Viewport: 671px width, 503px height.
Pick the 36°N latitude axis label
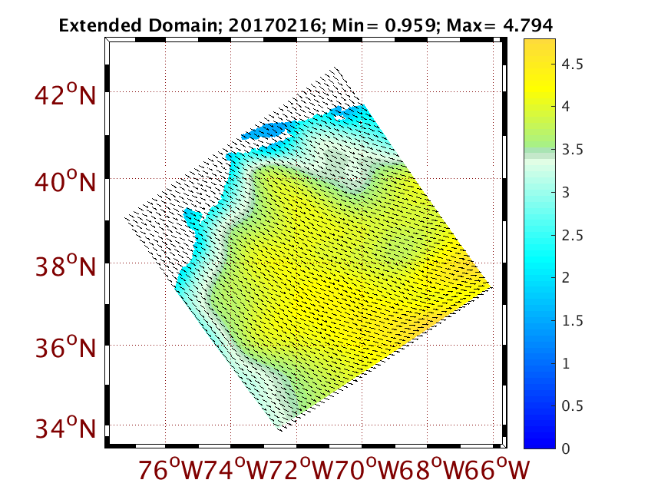[64, 349]
